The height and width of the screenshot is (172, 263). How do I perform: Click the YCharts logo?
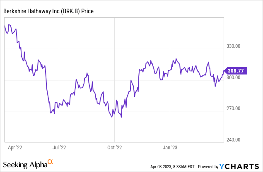pyautogui.click(x=240, y=166)
